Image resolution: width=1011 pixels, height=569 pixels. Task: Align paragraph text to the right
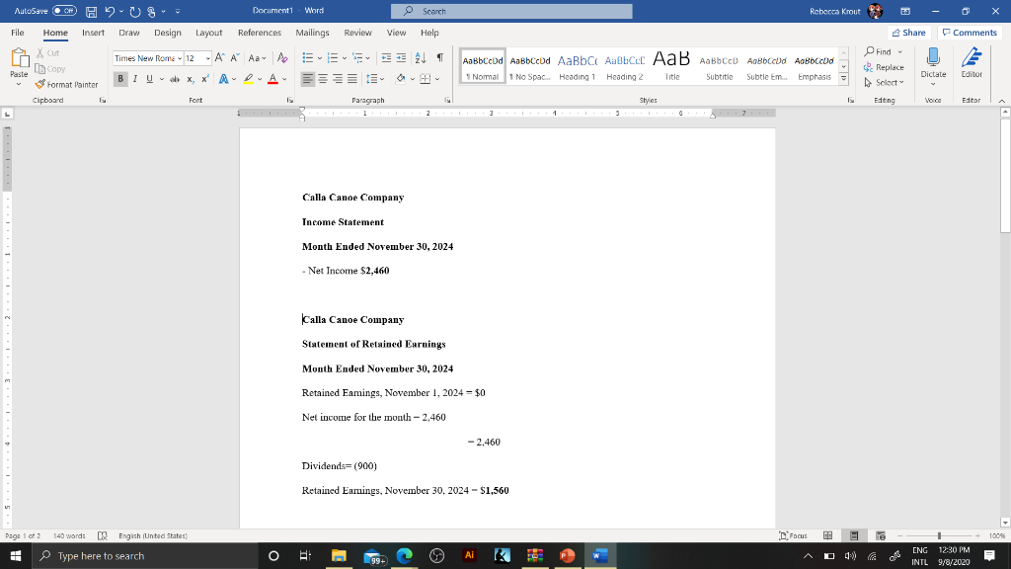338,79
